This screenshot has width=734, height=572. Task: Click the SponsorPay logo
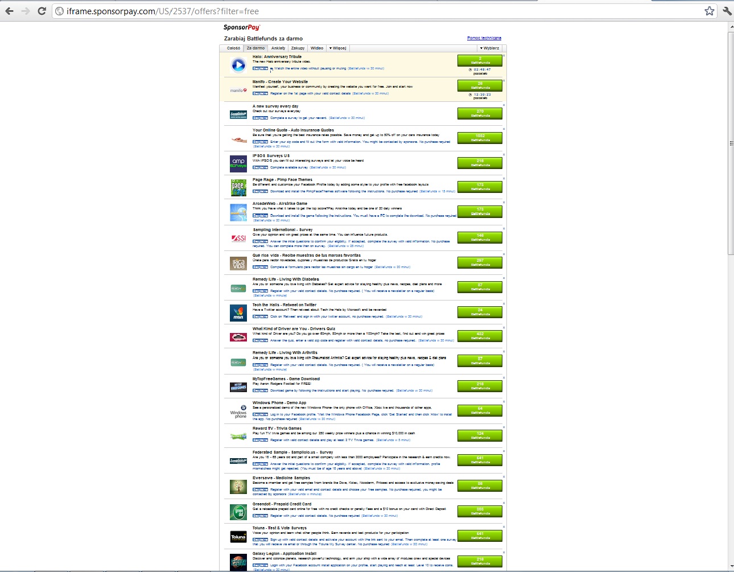242,27
